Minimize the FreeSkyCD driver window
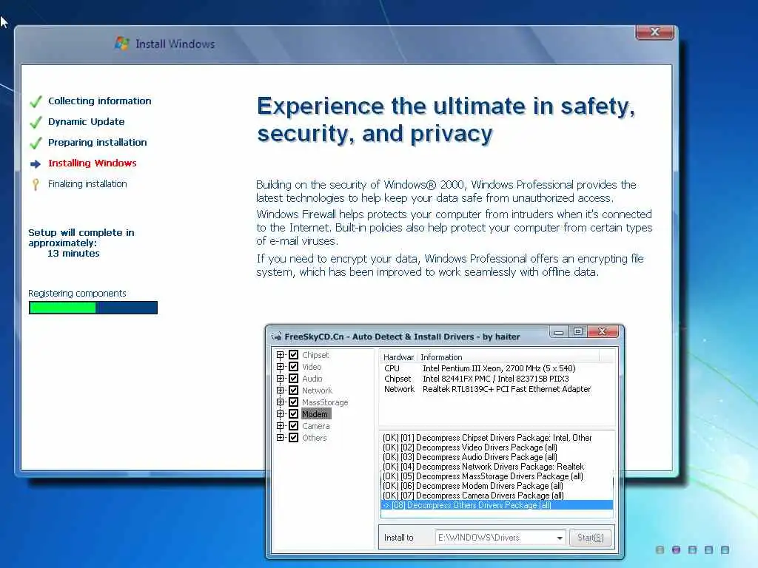The height and width of the screenshot is (568, 758). click(558, 332)
